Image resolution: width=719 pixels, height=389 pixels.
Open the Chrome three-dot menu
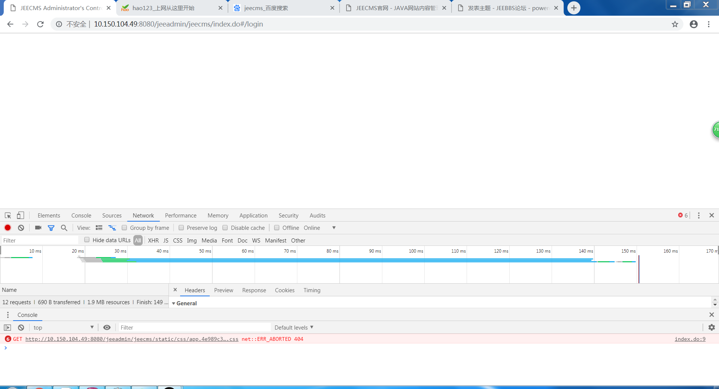709,24
